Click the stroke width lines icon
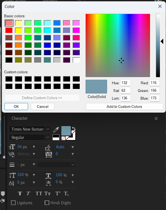The height and width of the screenshot is (210, 166). click(12, 164)
